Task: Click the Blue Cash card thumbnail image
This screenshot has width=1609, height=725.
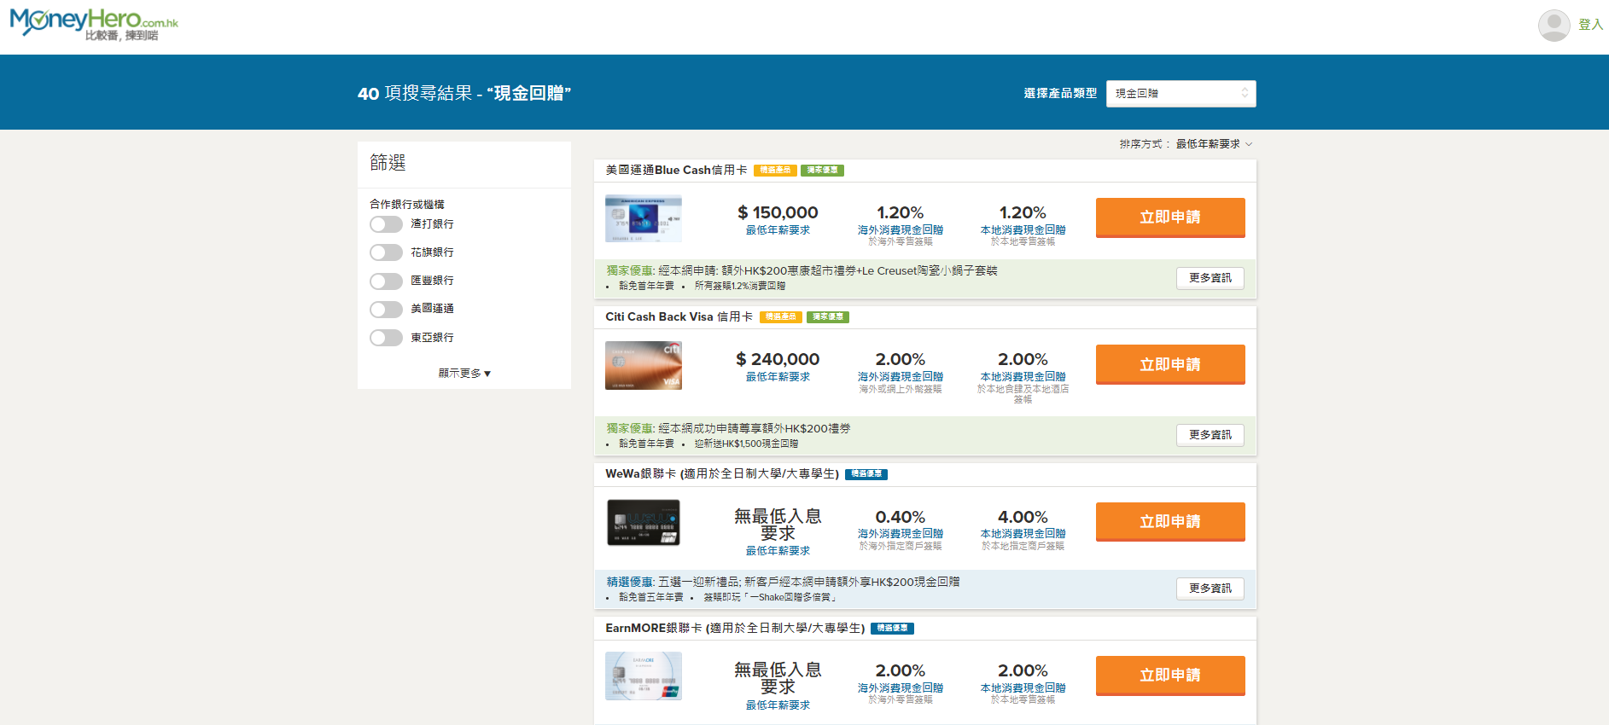Action: [644, 219]
